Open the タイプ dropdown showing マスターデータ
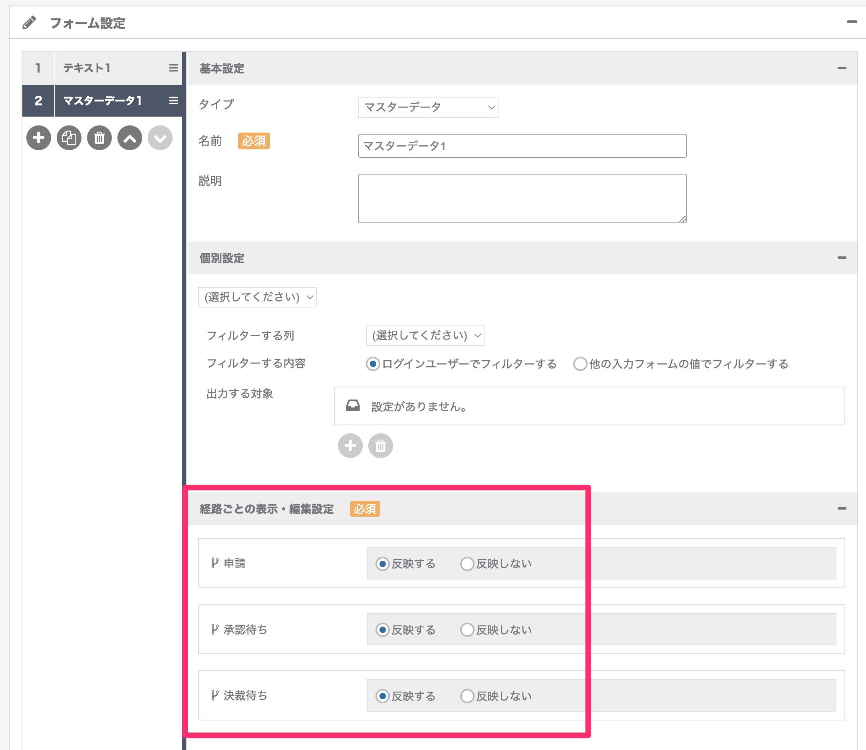Screen dimensions: 866x750 pyautogui.click(x=428, y=107)
